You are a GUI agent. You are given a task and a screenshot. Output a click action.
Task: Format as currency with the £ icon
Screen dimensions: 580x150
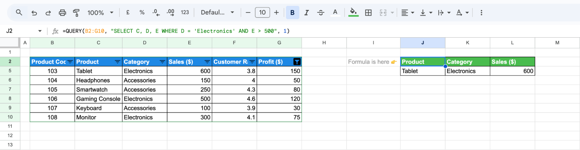(128, 12)
